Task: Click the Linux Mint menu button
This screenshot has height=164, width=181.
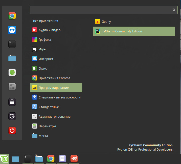Action: [x=5, y=159]
